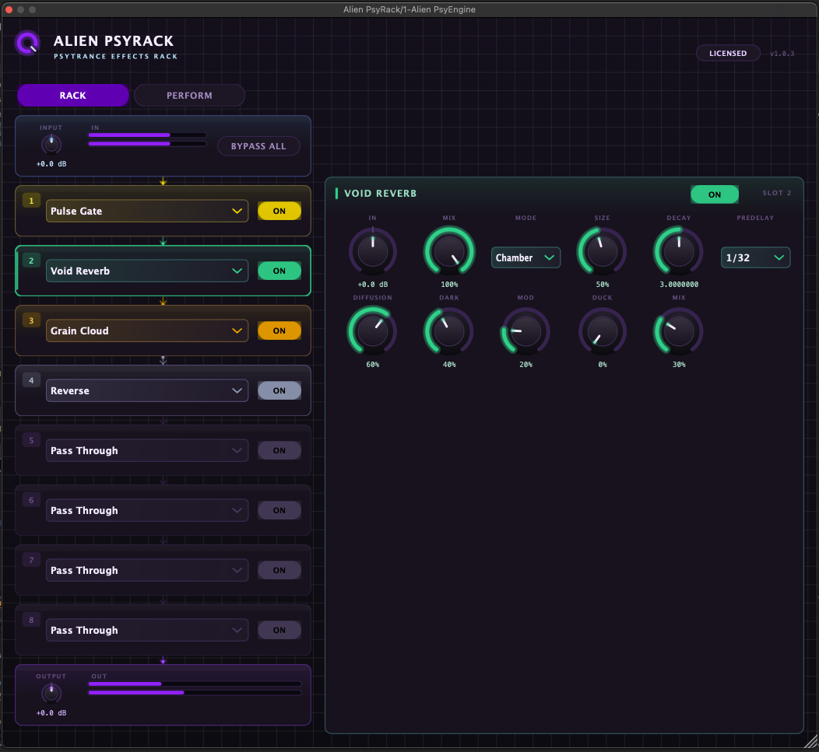
Task: Open the Chamber mode dropdown
Action: coord(525,257)
